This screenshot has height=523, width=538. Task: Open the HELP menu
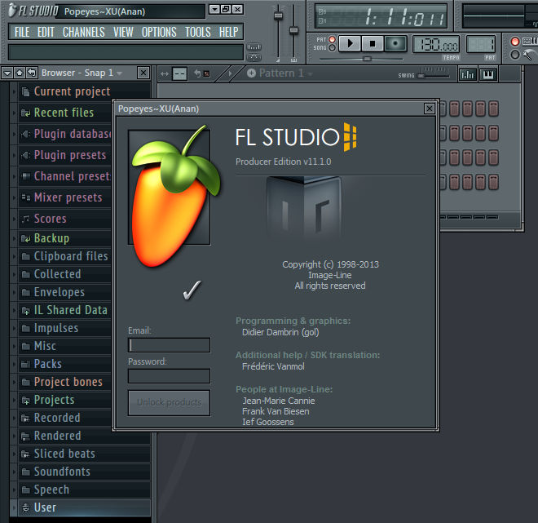tap(228, 33)
